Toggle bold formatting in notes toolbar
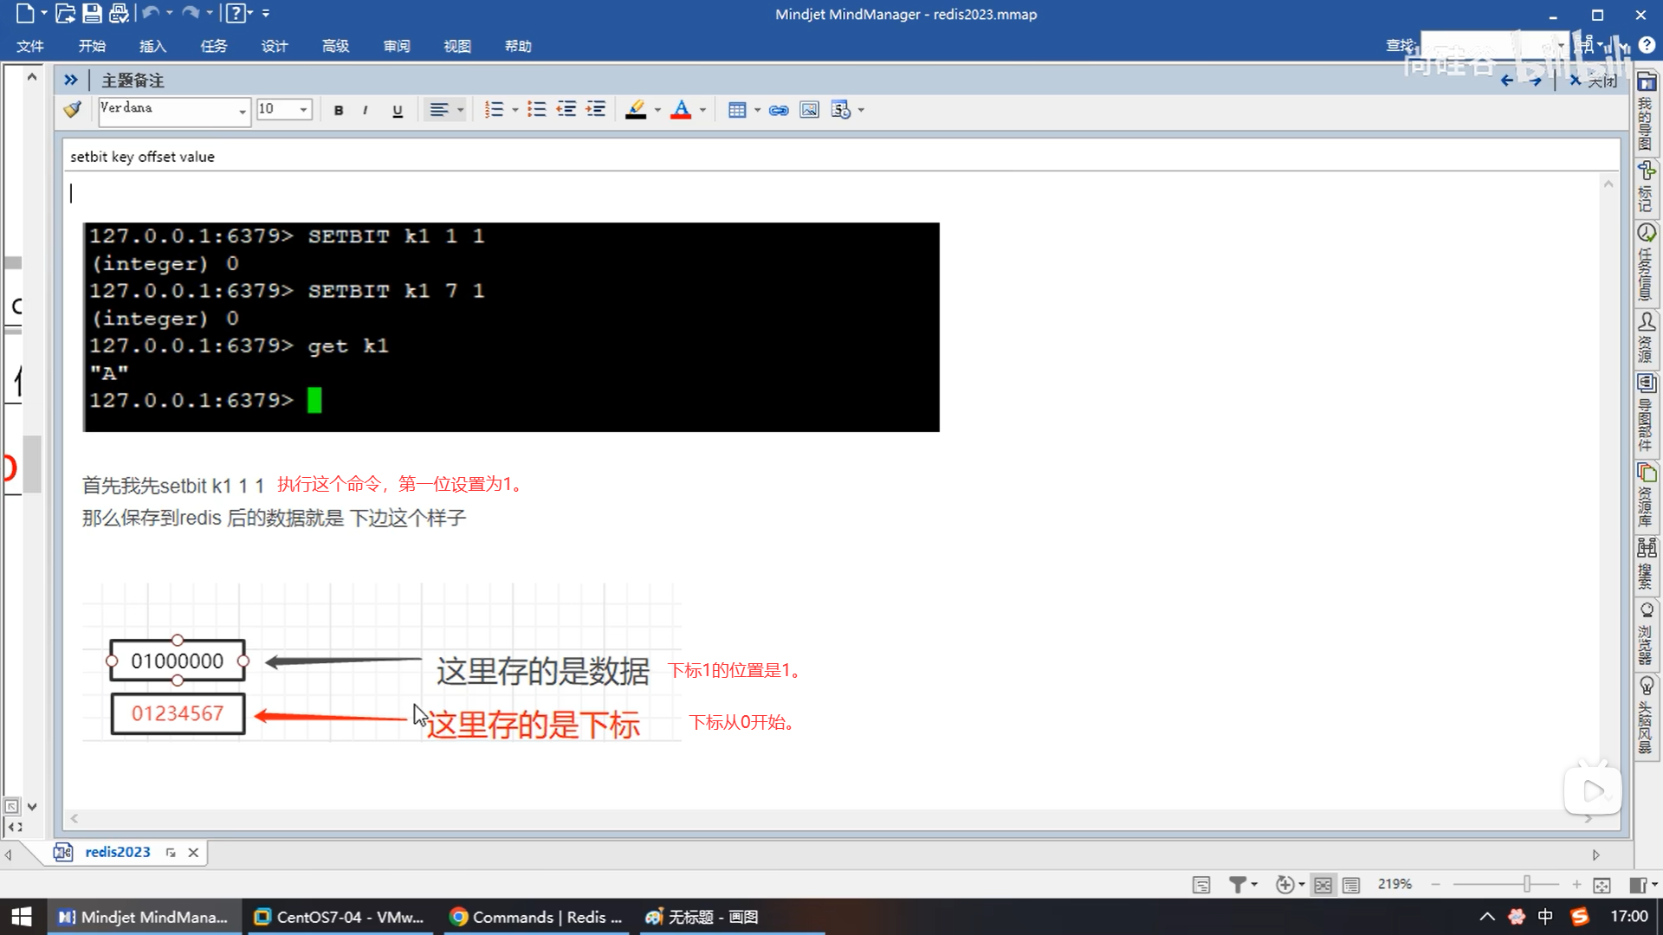Screen dimensions: 1663x935 tap(339, 110)
